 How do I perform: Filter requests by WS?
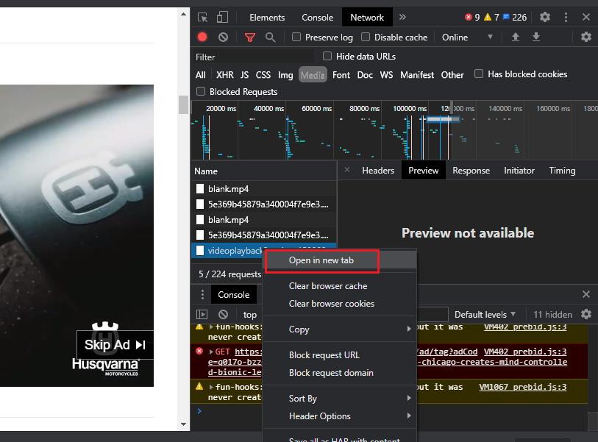pos(386,75)
